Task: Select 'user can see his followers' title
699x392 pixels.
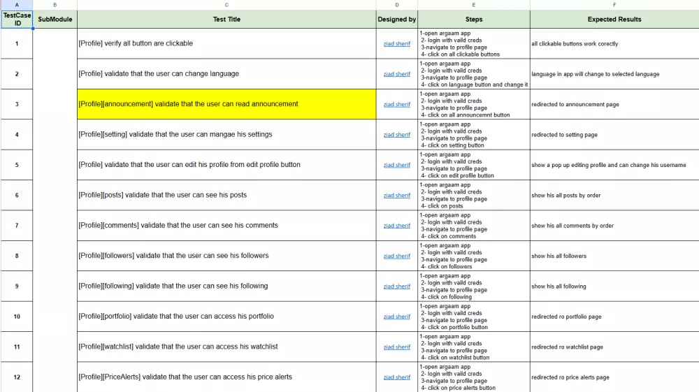Action: (226, 256)
